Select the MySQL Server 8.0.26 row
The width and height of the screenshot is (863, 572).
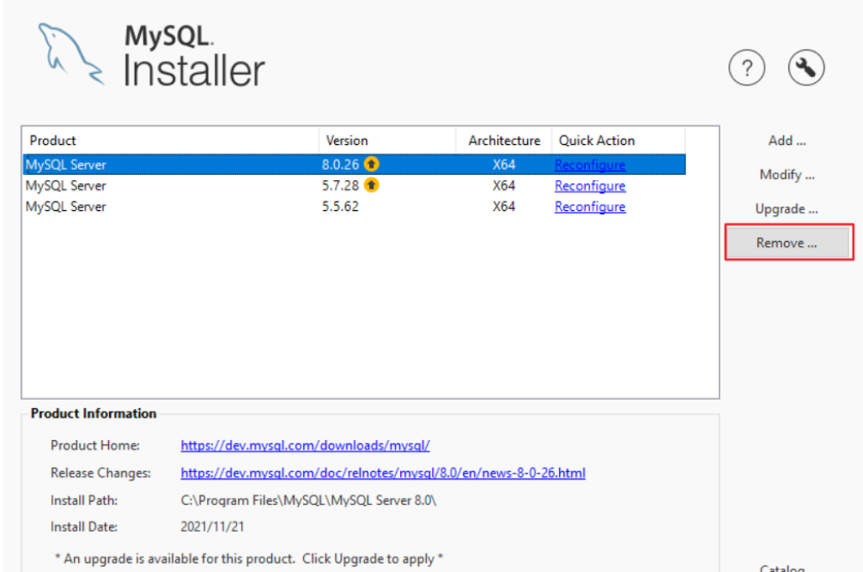(355, 165)
